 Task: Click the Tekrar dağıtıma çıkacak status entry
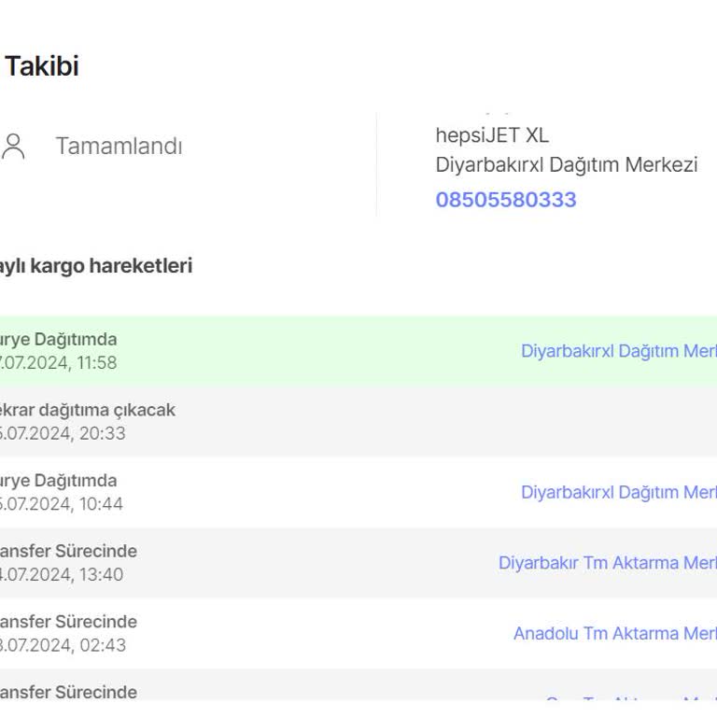click(x=87, y=410)
